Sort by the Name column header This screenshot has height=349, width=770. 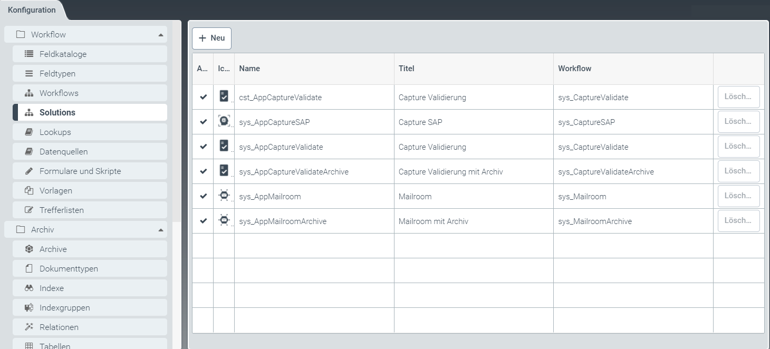249,69
